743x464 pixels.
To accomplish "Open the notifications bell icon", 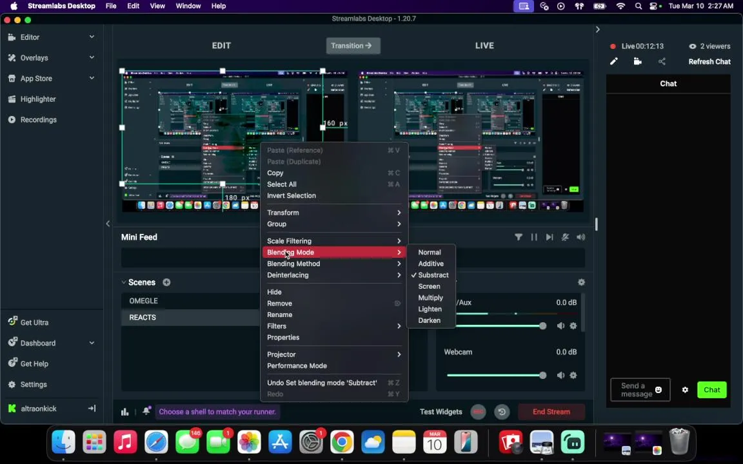I will pyautogui.click(x=146, y=411).
